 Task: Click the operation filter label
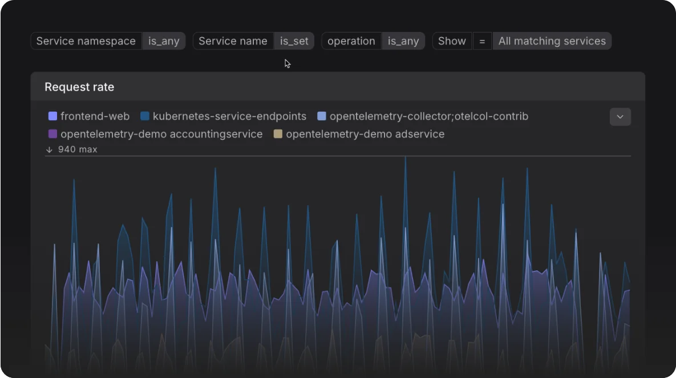pyautogui.click(x=351, y=41)
